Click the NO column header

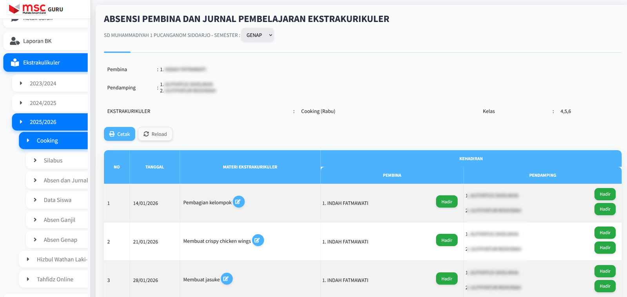pos(117,167)
